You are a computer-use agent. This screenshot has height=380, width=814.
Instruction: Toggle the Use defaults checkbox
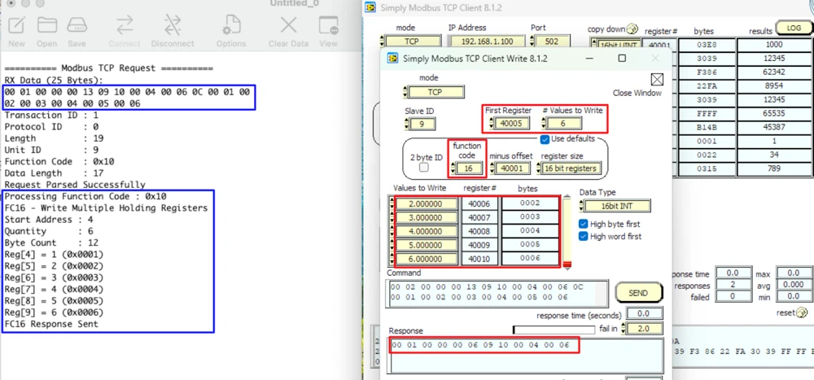pyautogui.click(x=545, y=139)
